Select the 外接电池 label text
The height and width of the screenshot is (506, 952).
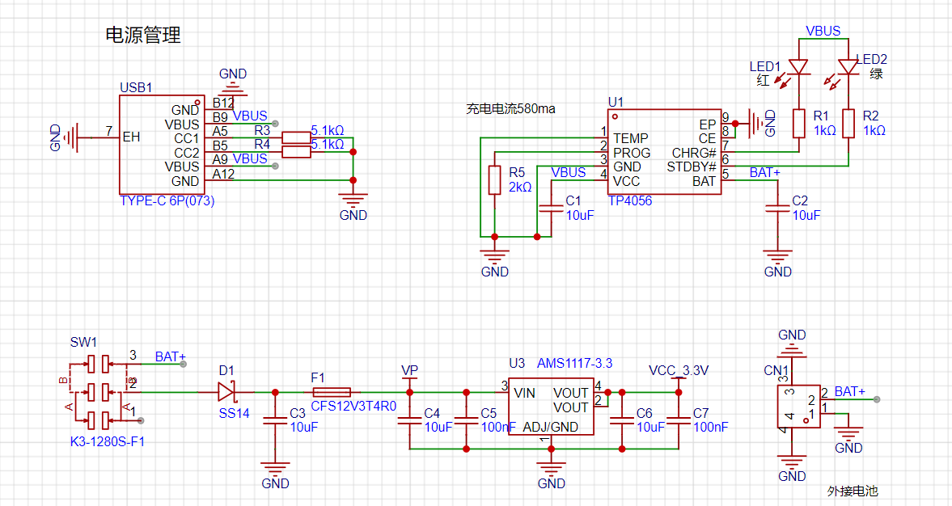tap(853, 491)
